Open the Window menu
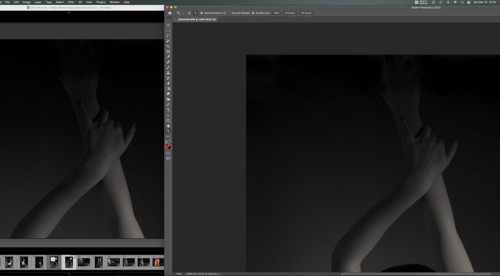Viewport: 500px width, 276px height. click(x=115, y=2)
